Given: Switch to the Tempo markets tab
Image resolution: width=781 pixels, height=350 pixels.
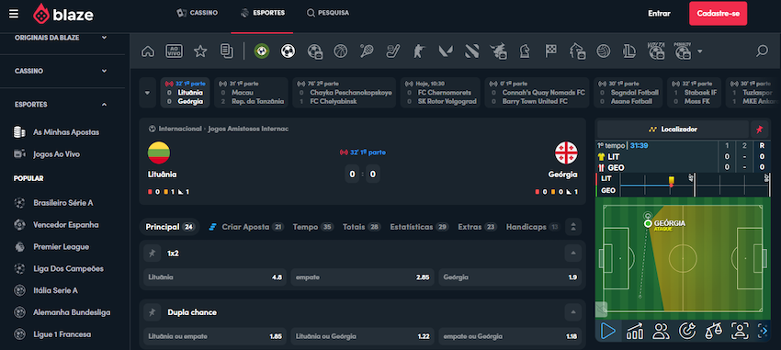Looking at the screenshot, I should [312, 227].
